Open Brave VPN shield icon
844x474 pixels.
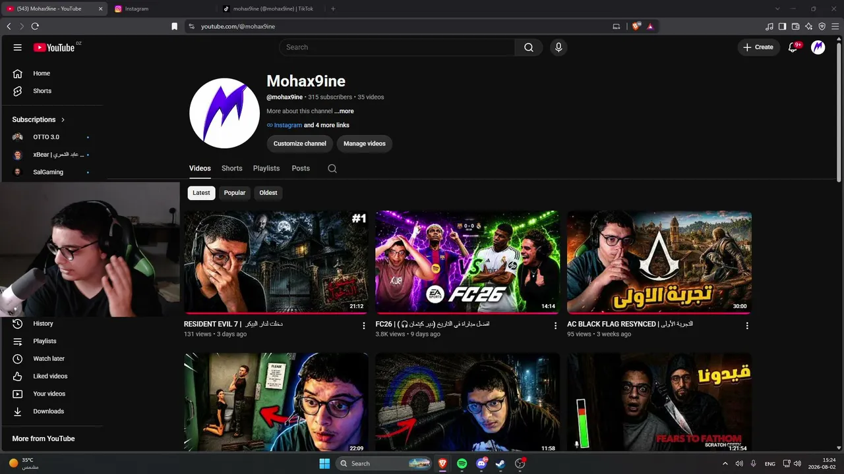coord(822,26)
